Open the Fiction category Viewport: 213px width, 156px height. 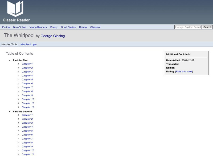coord(6,27)
